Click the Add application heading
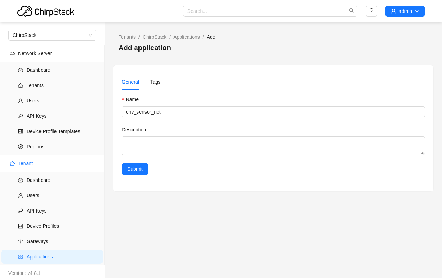The image size is (442, 278). [145, 48]
